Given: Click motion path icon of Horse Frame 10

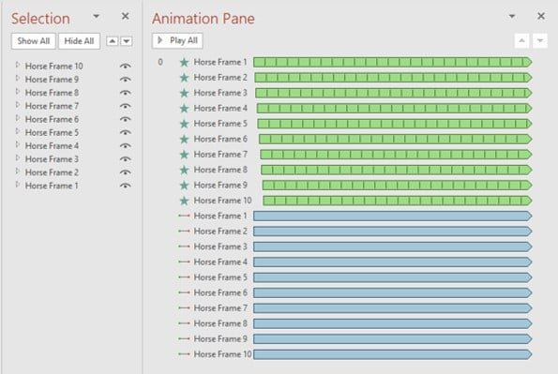Looking at the screenshot, I should point(184,354).
